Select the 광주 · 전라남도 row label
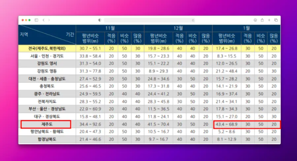297x161 pixels. (x=47, y=94)
